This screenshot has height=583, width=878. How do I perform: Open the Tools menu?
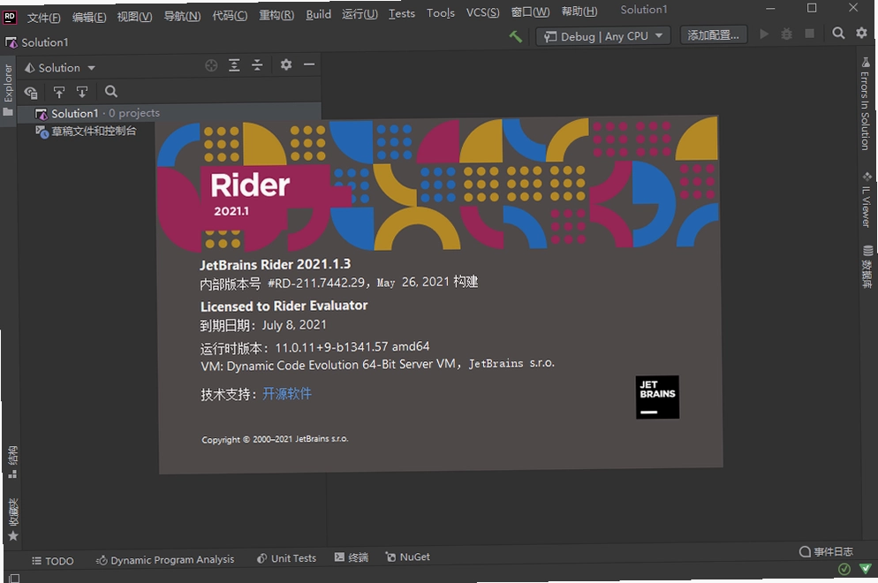(x=440, y=13)
